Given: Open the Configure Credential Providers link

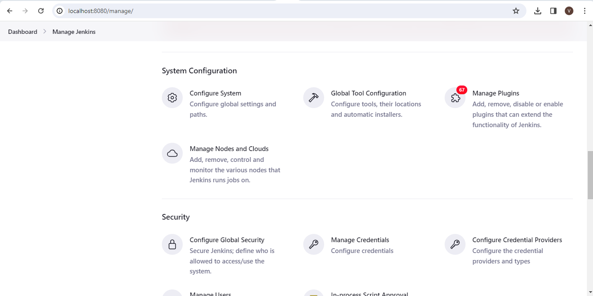Looking at the screenshot, I should tap(517, 240).
